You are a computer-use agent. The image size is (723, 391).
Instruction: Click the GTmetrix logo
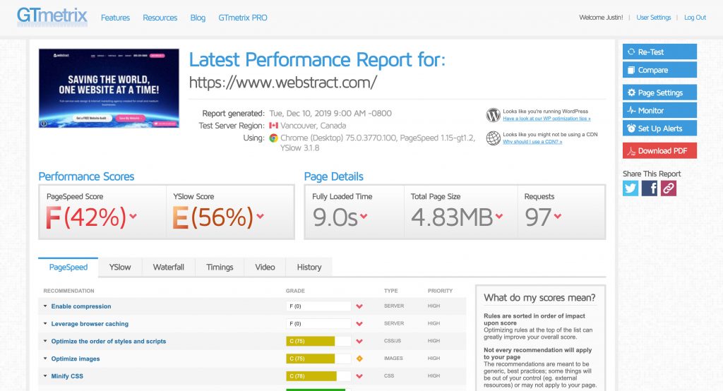tap(52, 17)
